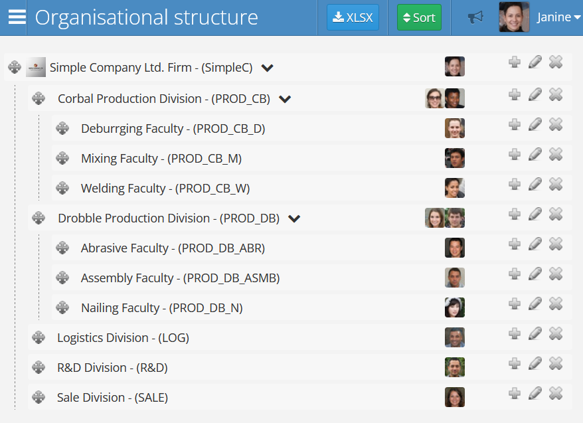Click the Logistics Division manager photo
This screenshot has width=583, height=423.
coord(455,337)
